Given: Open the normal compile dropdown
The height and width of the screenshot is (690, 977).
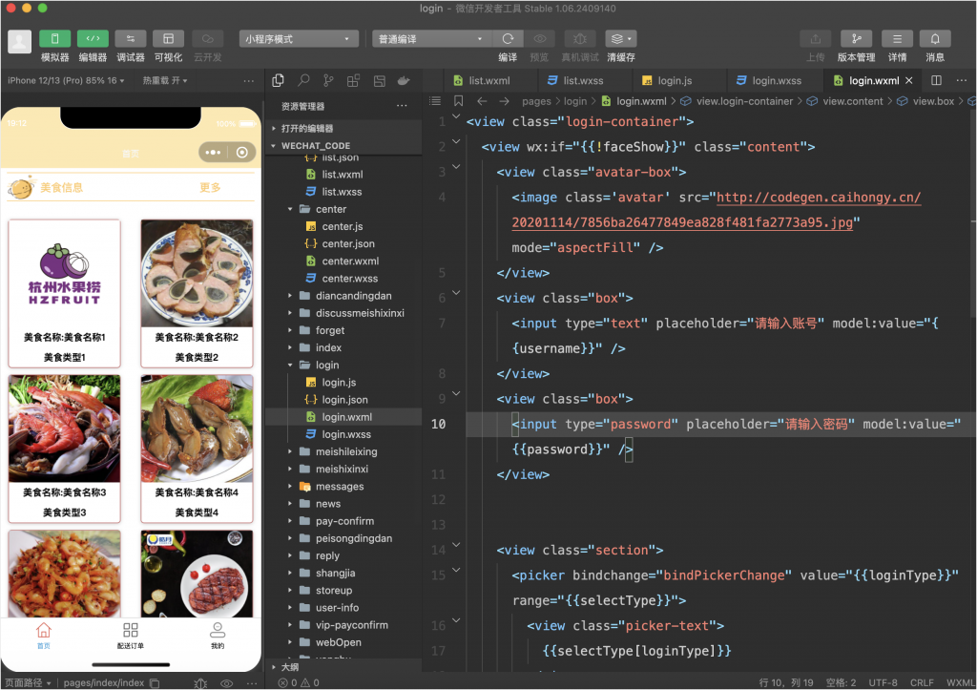Looking at the screenshot, I should [x=431, y=39].
